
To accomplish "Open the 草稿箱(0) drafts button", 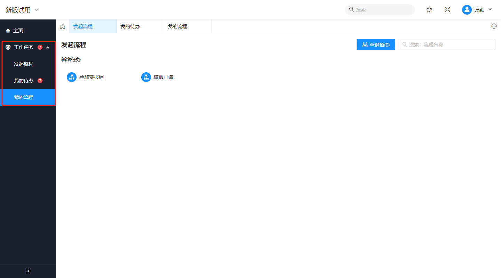I will click(x=376, y=44).
